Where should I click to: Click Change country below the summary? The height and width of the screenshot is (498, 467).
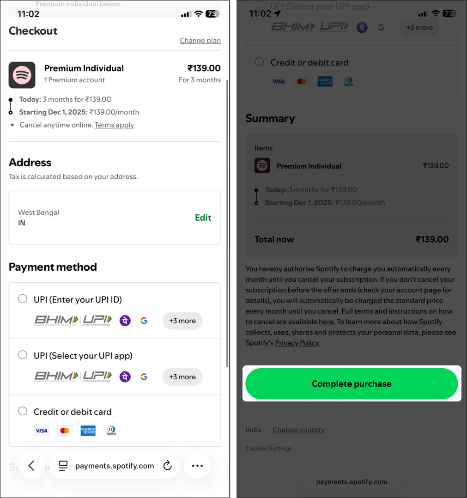(x=298, y=430)
